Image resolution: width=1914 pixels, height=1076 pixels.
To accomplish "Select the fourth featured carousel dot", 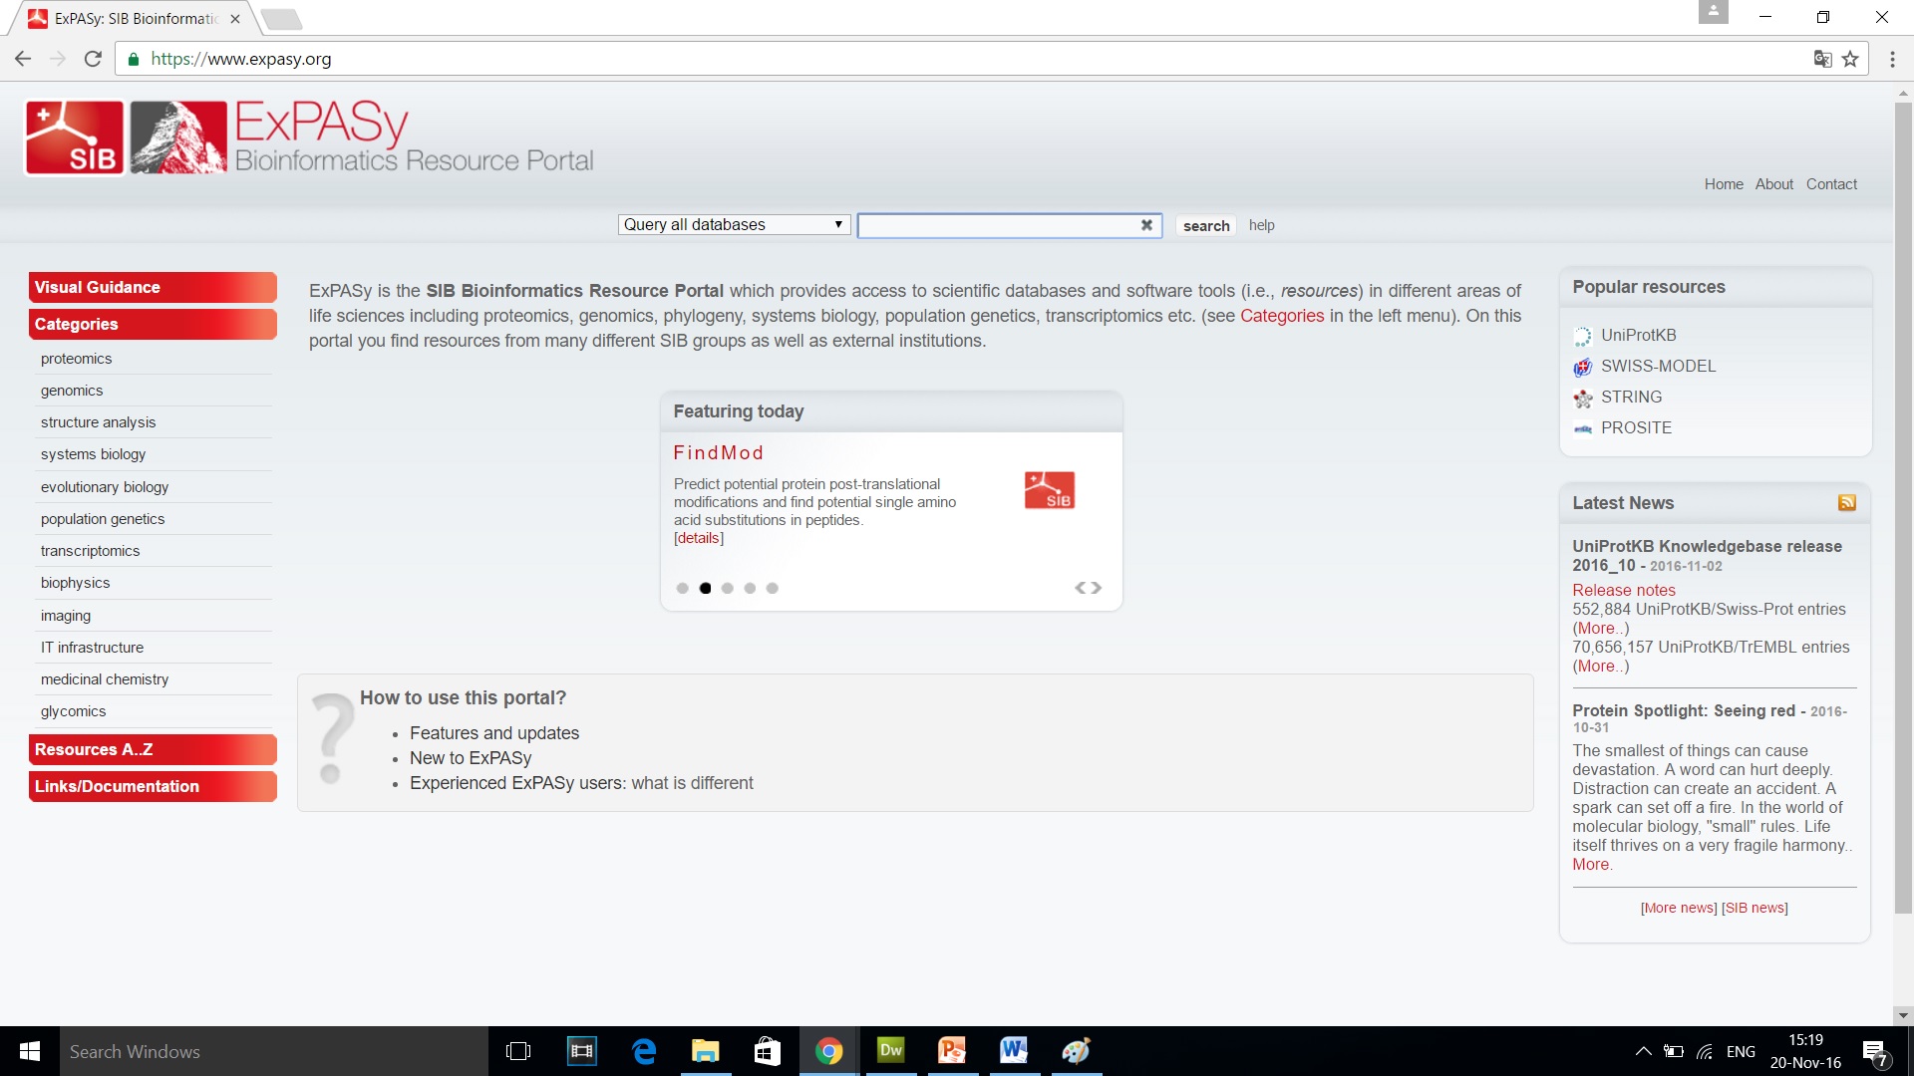I will click(750, 588).
